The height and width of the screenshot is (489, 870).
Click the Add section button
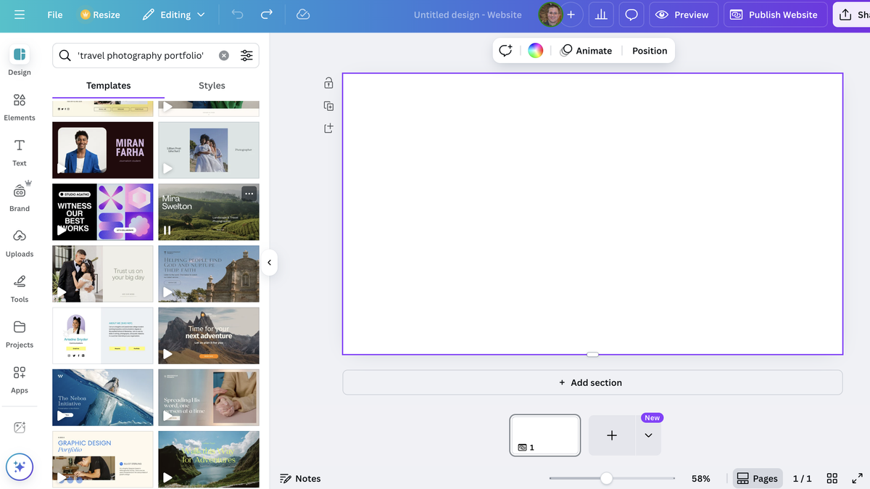click(x=592, y=382)
